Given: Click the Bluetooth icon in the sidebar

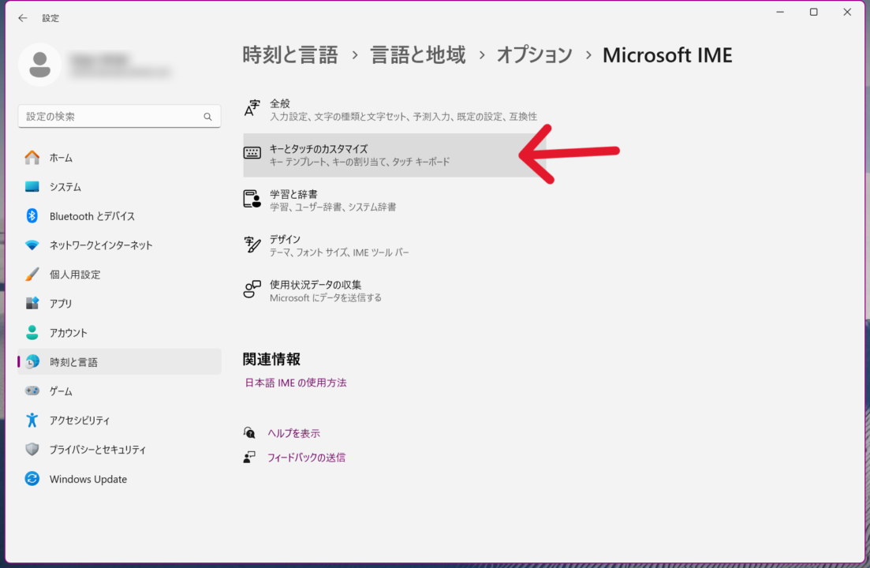Looking at the screenshot, I should [x=32, y=216].
